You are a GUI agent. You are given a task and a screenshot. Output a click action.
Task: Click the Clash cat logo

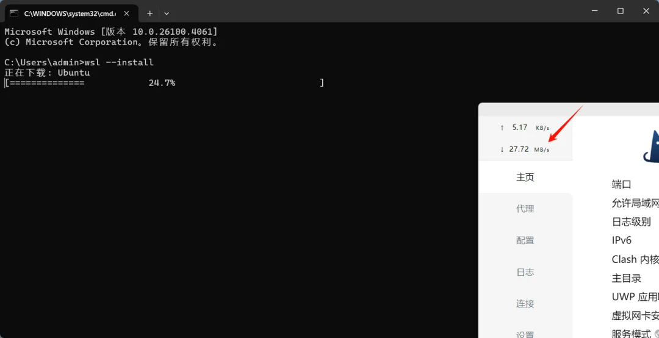point(650,146)
